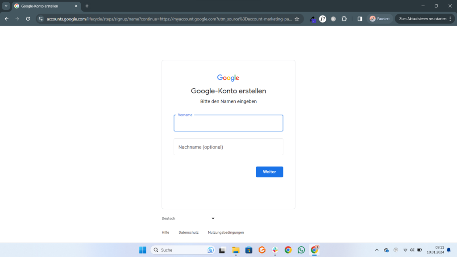Bookmark this page with the star icon
Screen dimensions: 457x257
point(297,19)
